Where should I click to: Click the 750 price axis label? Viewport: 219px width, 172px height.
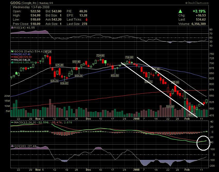[212, 54]
